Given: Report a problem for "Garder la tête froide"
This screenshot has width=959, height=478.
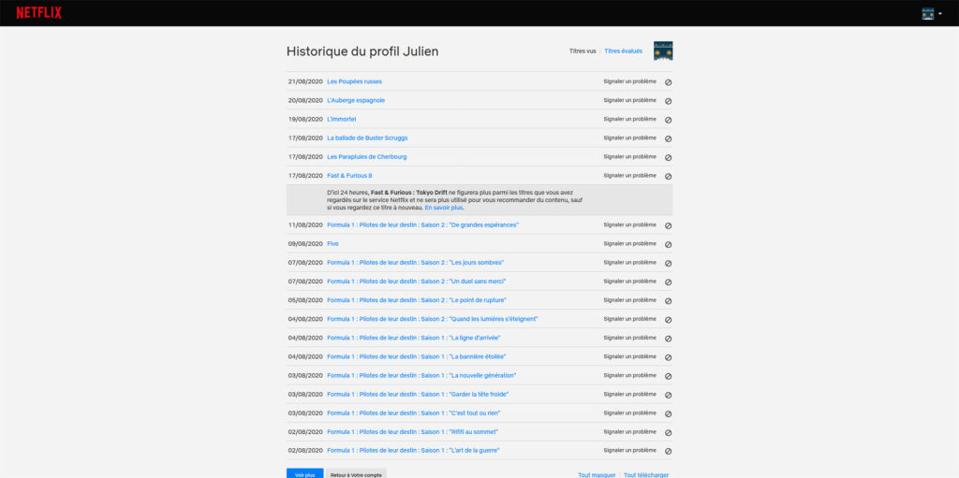Looking at the screenshot, I should click(x=630, y=394).
